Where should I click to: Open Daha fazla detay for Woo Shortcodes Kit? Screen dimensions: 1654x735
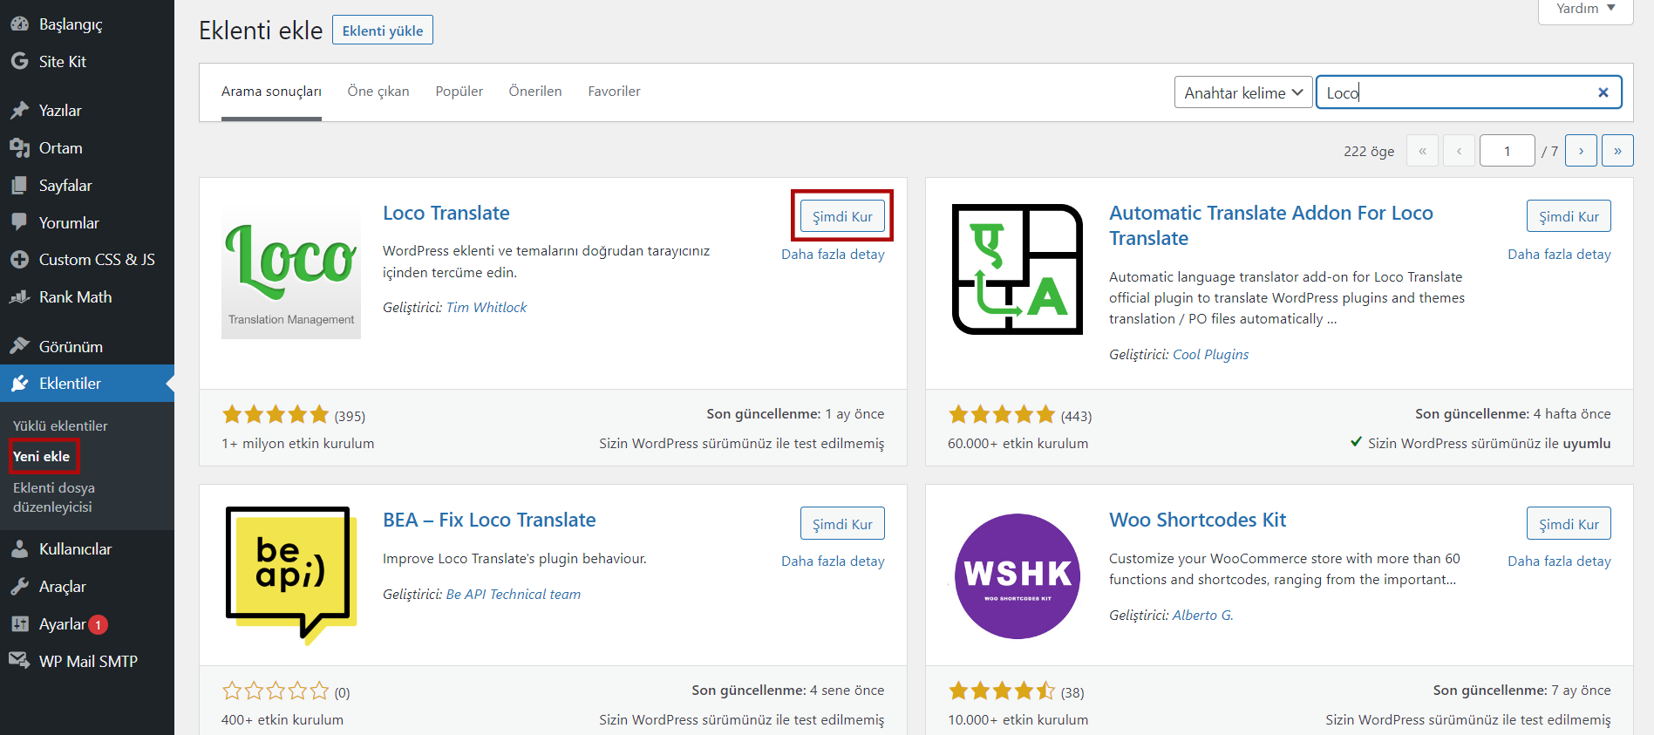1559,561
